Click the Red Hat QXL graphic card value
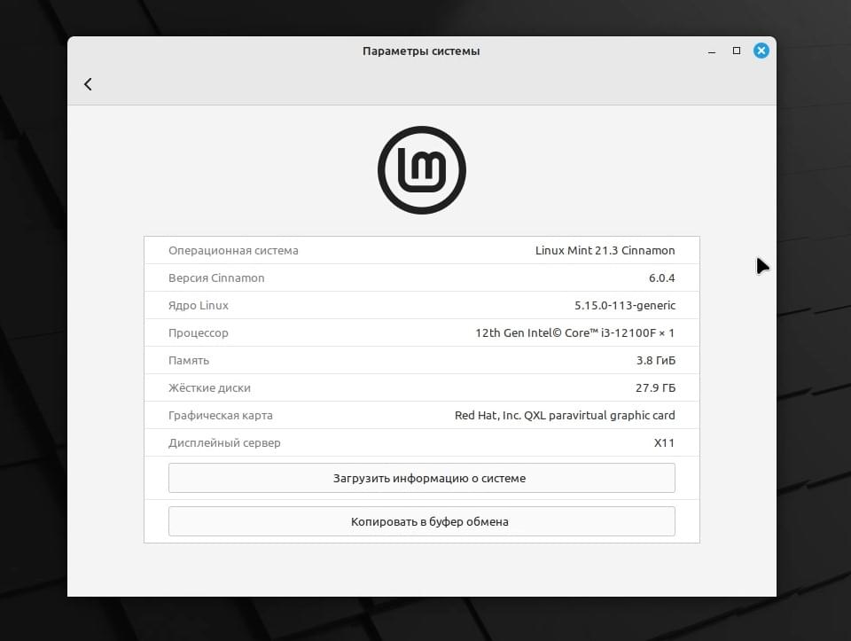 click(x=565, y=416)
